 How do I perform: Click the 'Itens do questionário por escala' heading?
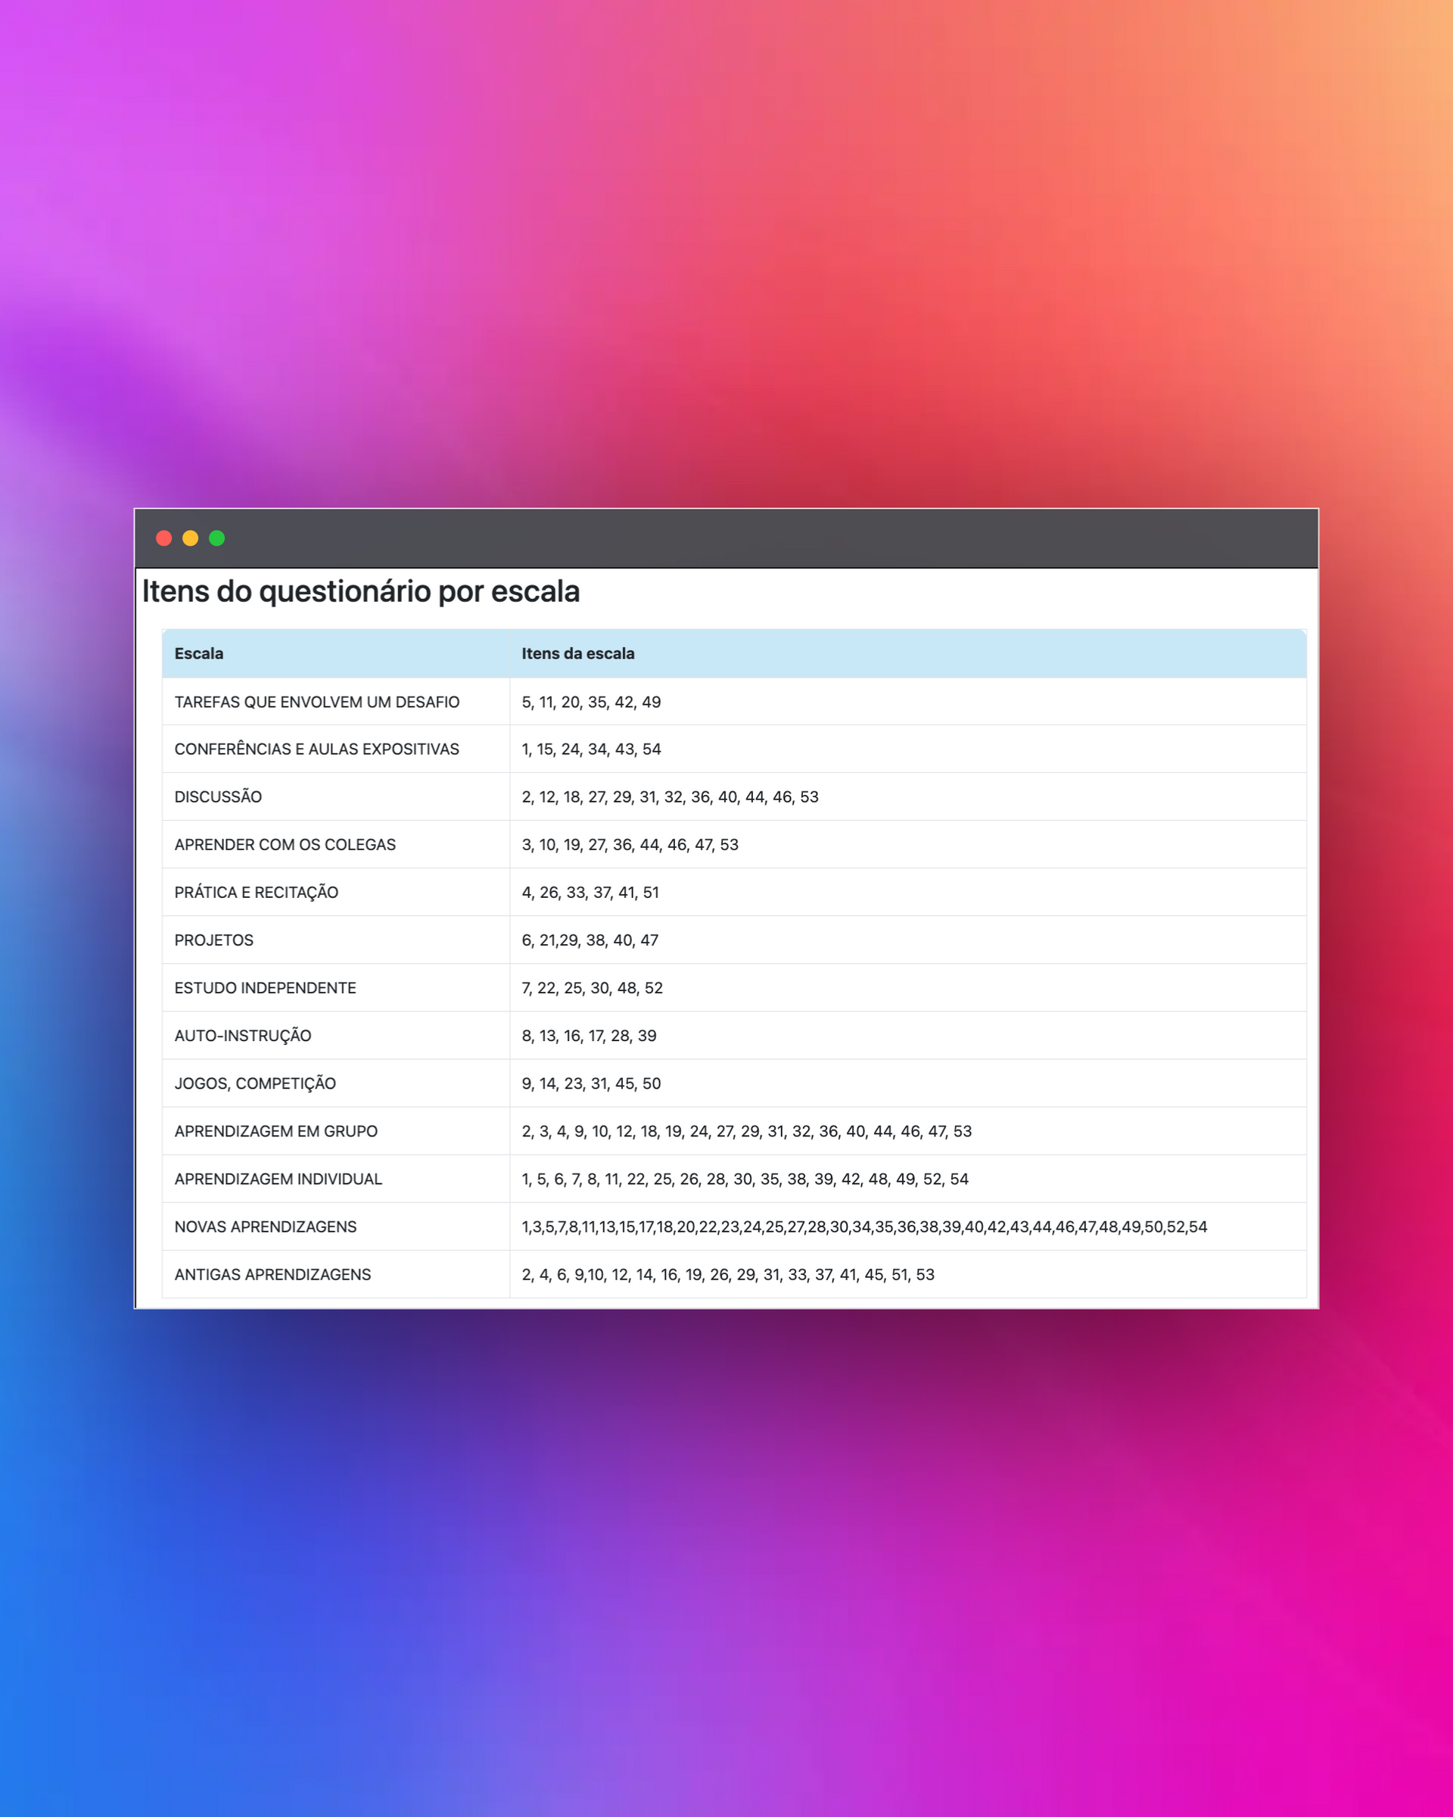pyautogui.click(x=360, y=591)
